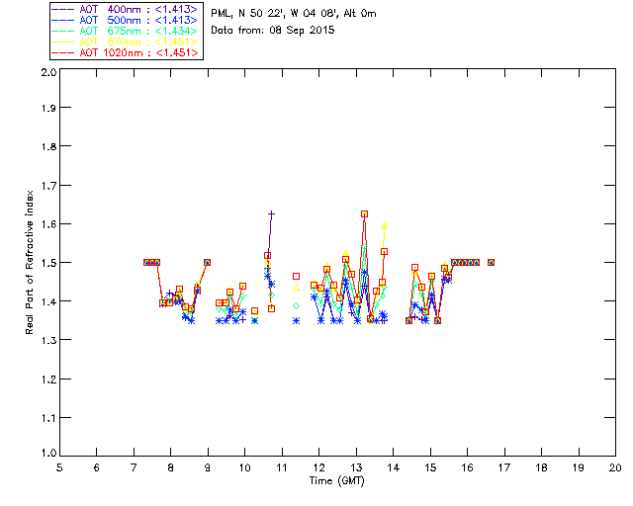Click the 9 hour x-axis tick label
Viewport: 633px width, 506px height.
208,467
